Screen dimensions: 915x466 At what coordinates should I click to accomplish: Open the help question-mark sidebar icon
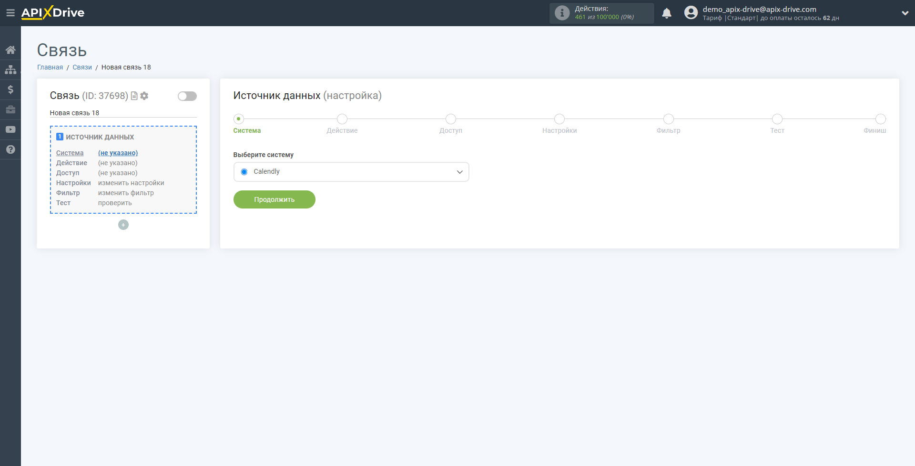coord(10,149)
